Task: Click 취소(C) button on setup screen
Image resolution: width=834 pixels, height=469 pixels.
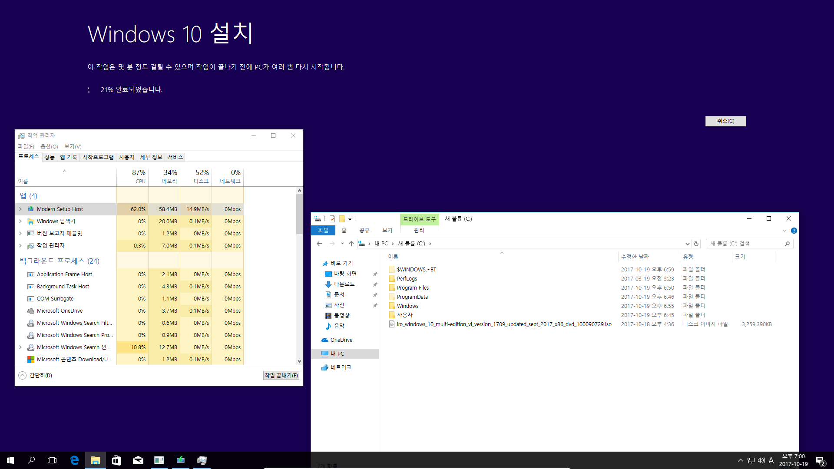Action: [x=725, y=120]
